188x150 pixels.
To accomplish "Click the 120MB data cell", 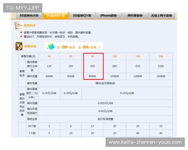I will pyautogui.click(x=138, y=76).
